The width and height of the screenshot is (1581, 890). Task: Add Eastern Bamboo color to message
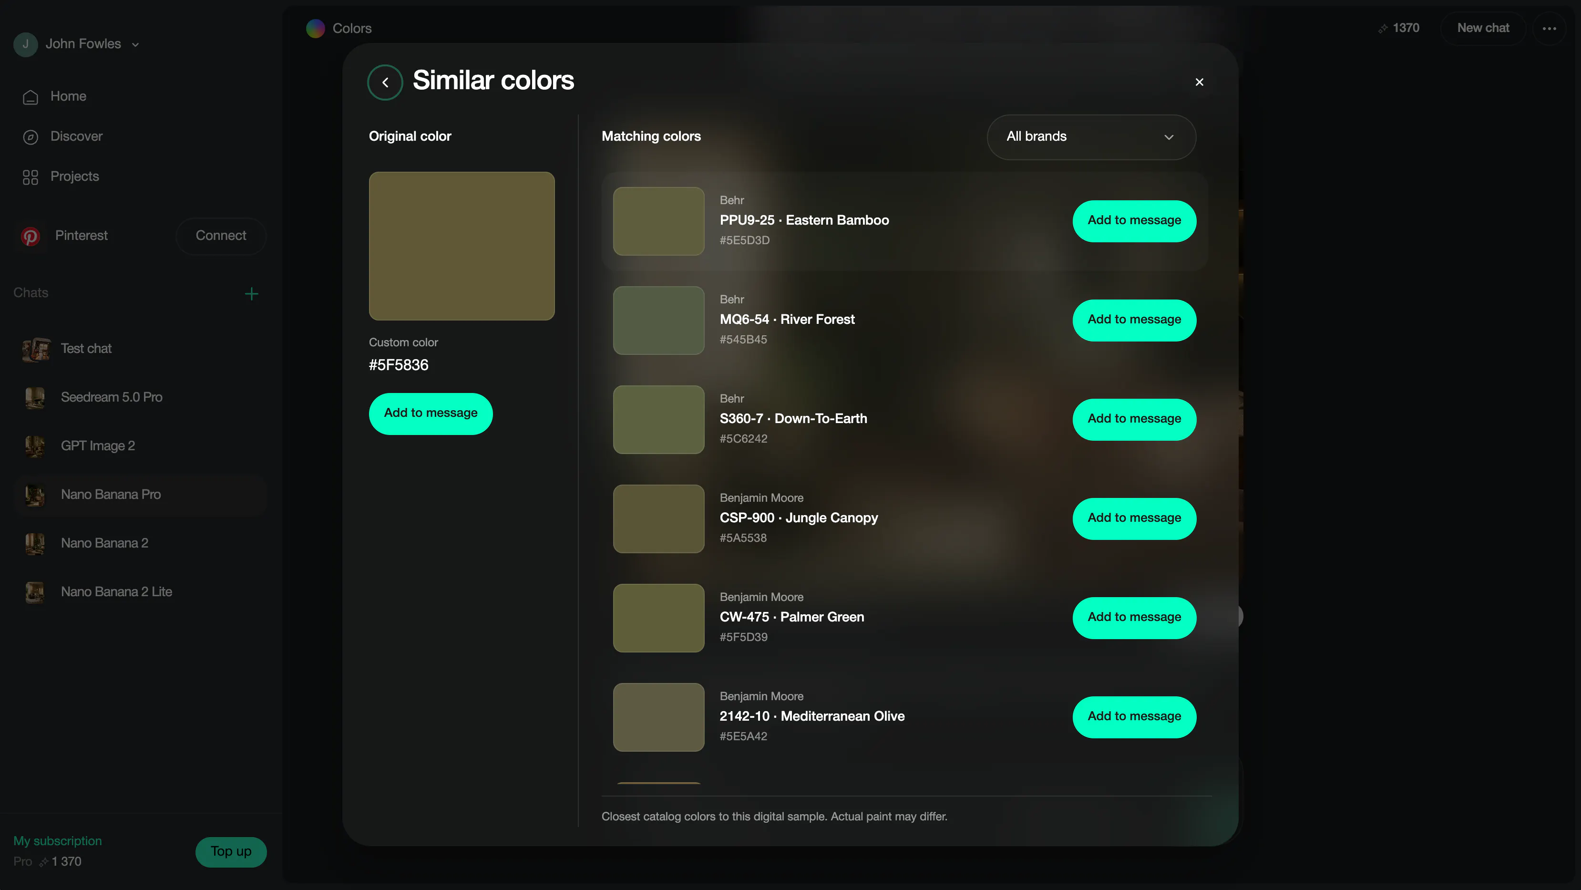[x=1134, y=220]
